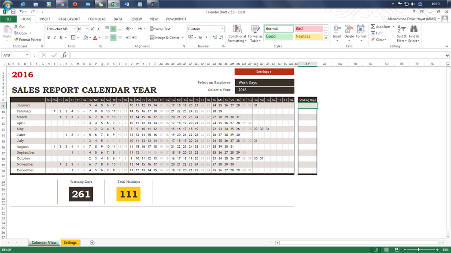
Task: Switch to the PAGE LAYOUT tab
Action: pos(69,19)
